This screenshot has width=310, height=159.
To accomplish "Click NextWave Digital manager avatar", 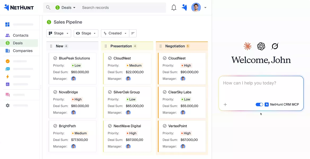I will [x=128, y=146].
